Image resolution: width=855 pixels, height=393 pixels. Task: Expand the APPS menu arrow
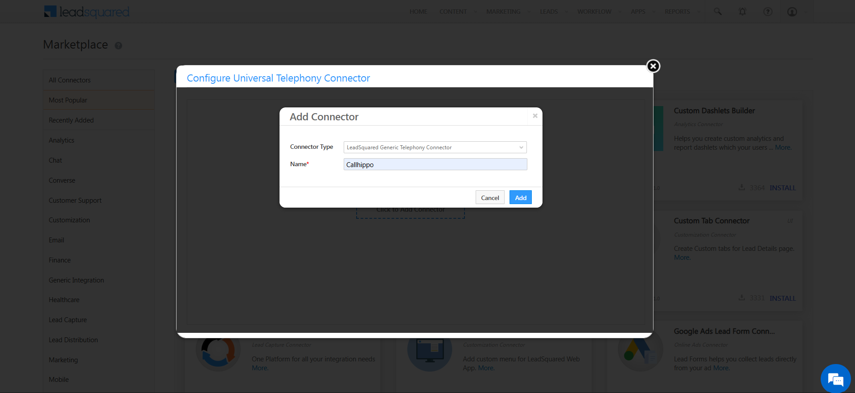click(x=654, y=12)
